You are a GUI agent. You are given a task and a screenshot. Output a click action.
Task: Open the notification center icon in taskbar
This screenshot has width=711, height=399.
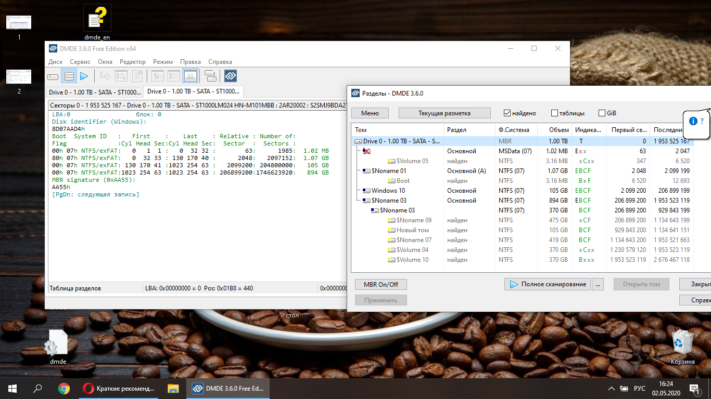[x=694, y=388]
